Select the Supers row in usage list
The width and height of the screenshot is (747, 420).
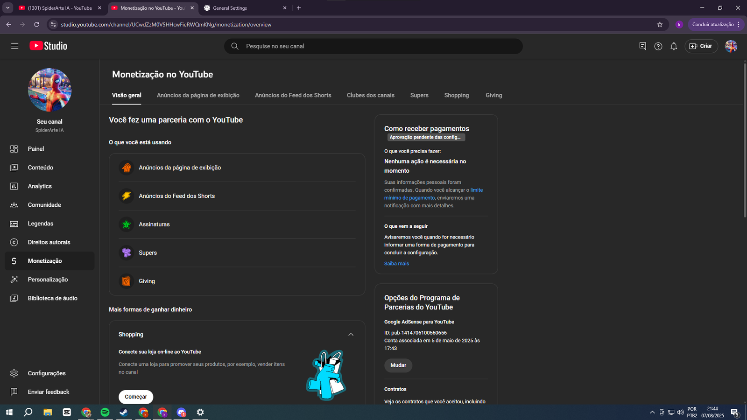point(237,253)
